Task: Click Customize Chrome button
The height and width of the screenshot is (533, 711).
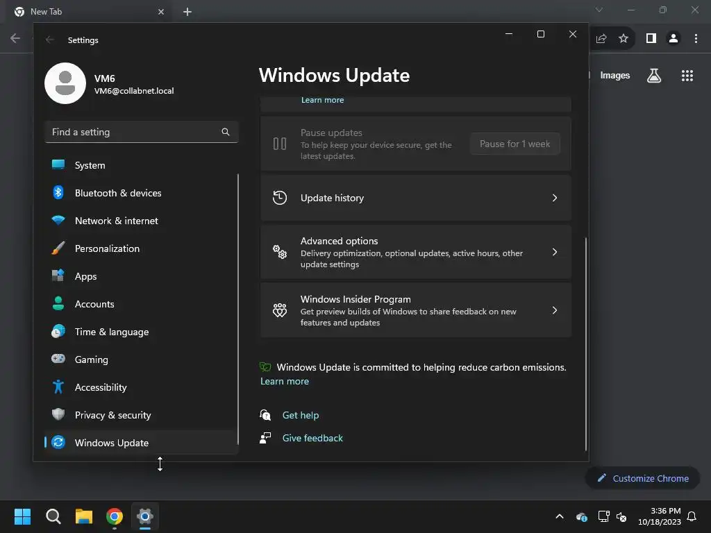Action: click(643, 478)
